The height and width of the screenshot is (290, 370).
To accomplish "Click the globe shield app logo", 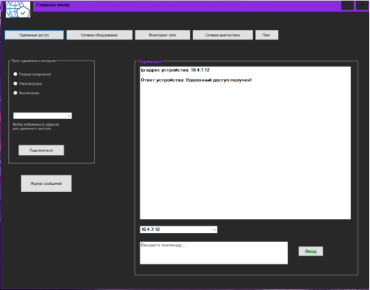I will coord(18,9).
